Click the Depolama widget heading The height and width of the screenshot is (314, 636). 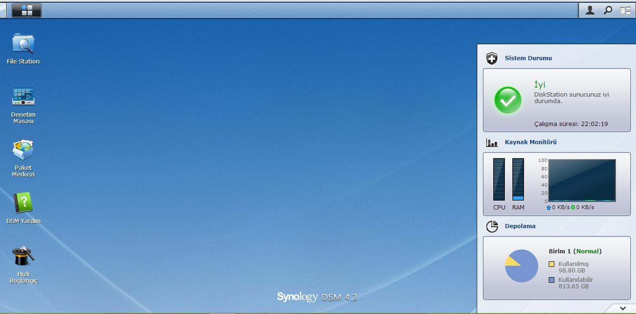coord(520,226)
